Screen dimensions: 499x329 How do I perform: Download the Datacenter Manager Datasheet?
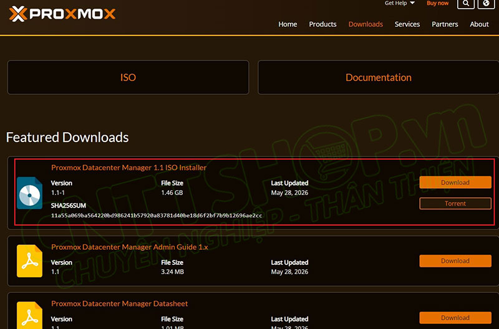[x=455, y=318]
